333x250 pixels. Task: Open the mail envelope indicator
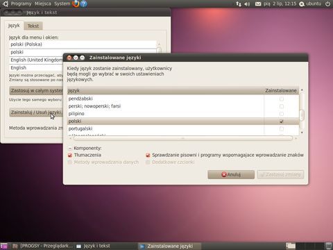(258, 3)
